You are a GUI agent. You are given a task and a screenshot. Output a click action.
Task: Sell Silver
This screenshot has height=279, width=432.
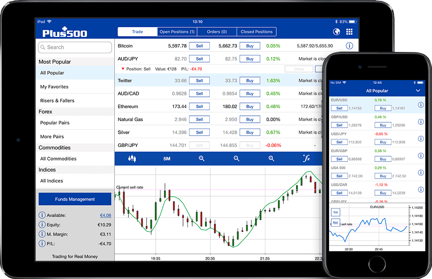[x=199, y=132]
